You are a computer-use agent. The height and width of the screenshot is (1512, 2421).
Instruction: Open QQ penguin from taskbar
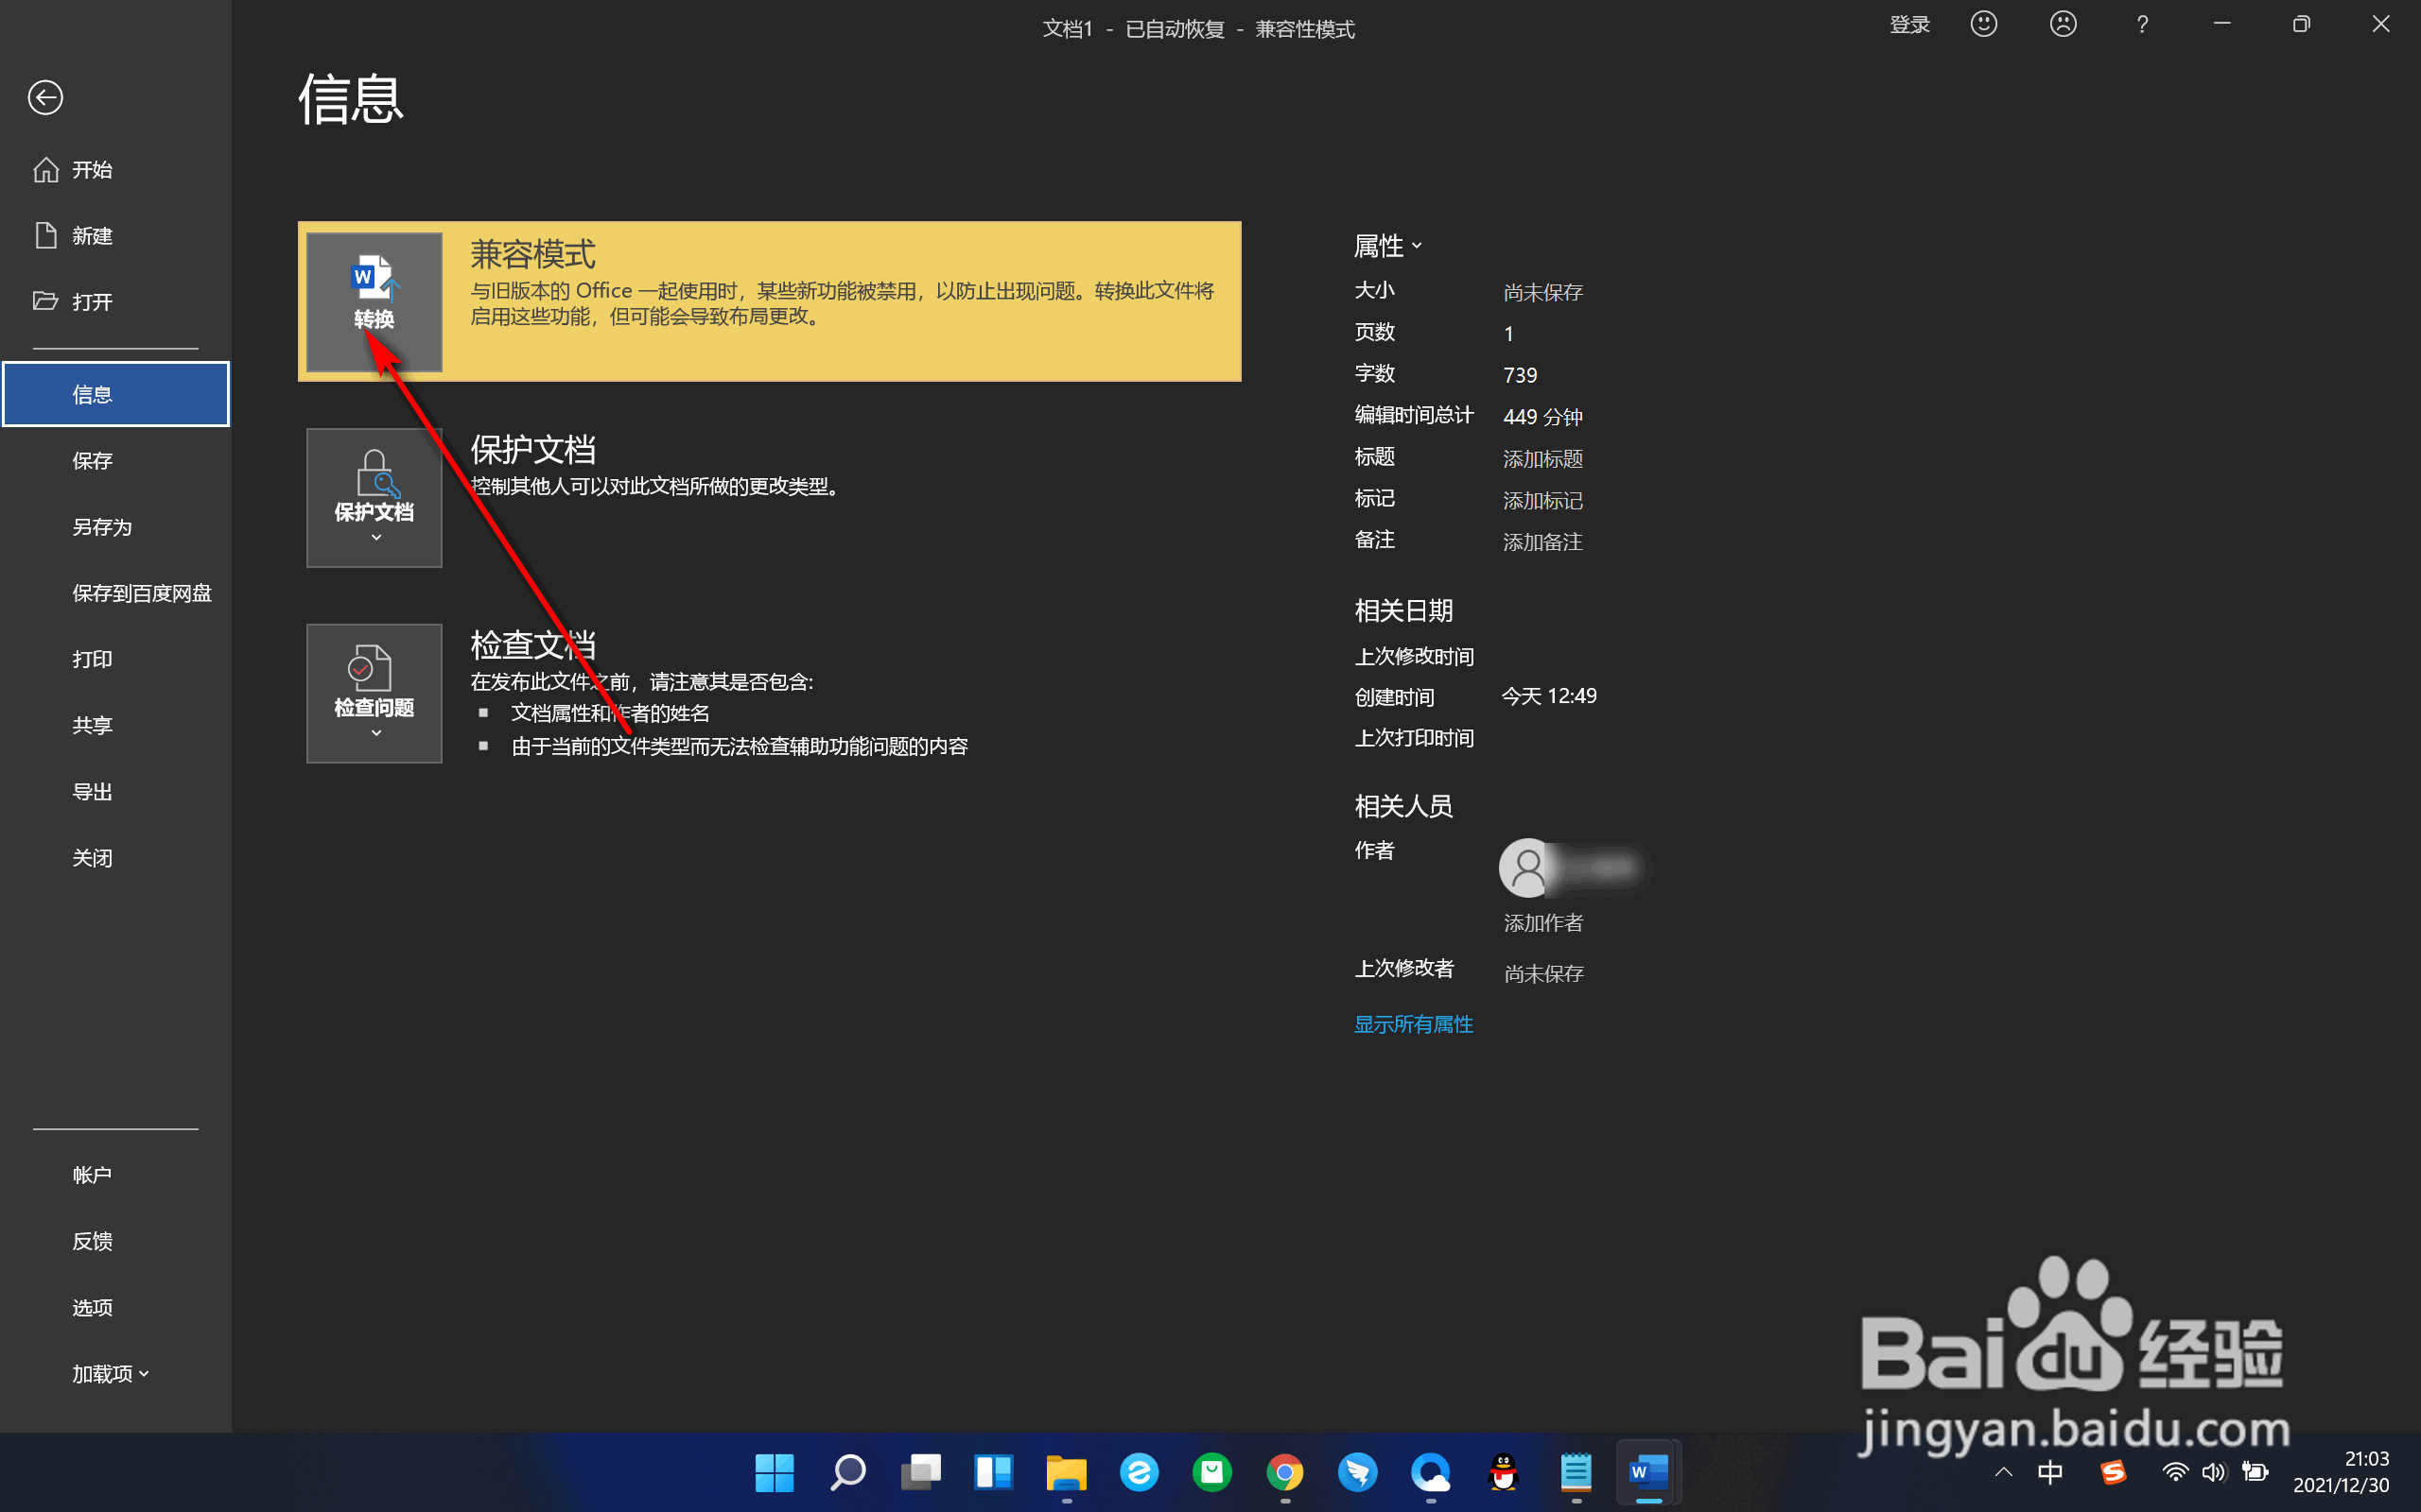[1504, 1472]
